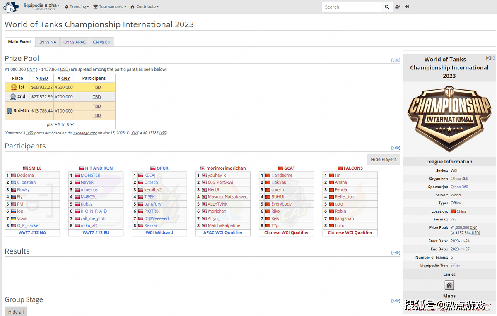Click the 2nd place TBD participant
This screenshot has width=497, height=316.
97,97
